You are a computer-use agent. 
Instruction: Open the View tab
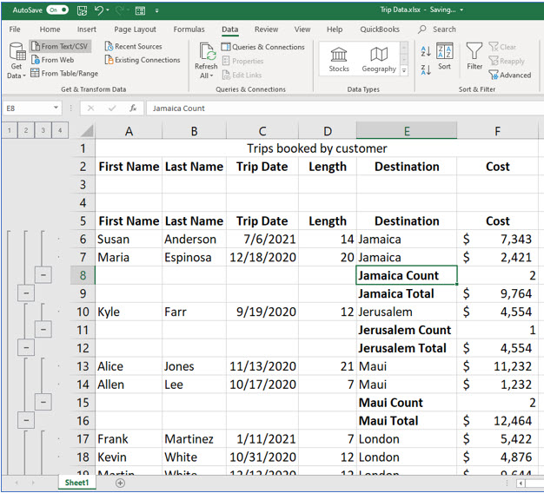point(302,30)
